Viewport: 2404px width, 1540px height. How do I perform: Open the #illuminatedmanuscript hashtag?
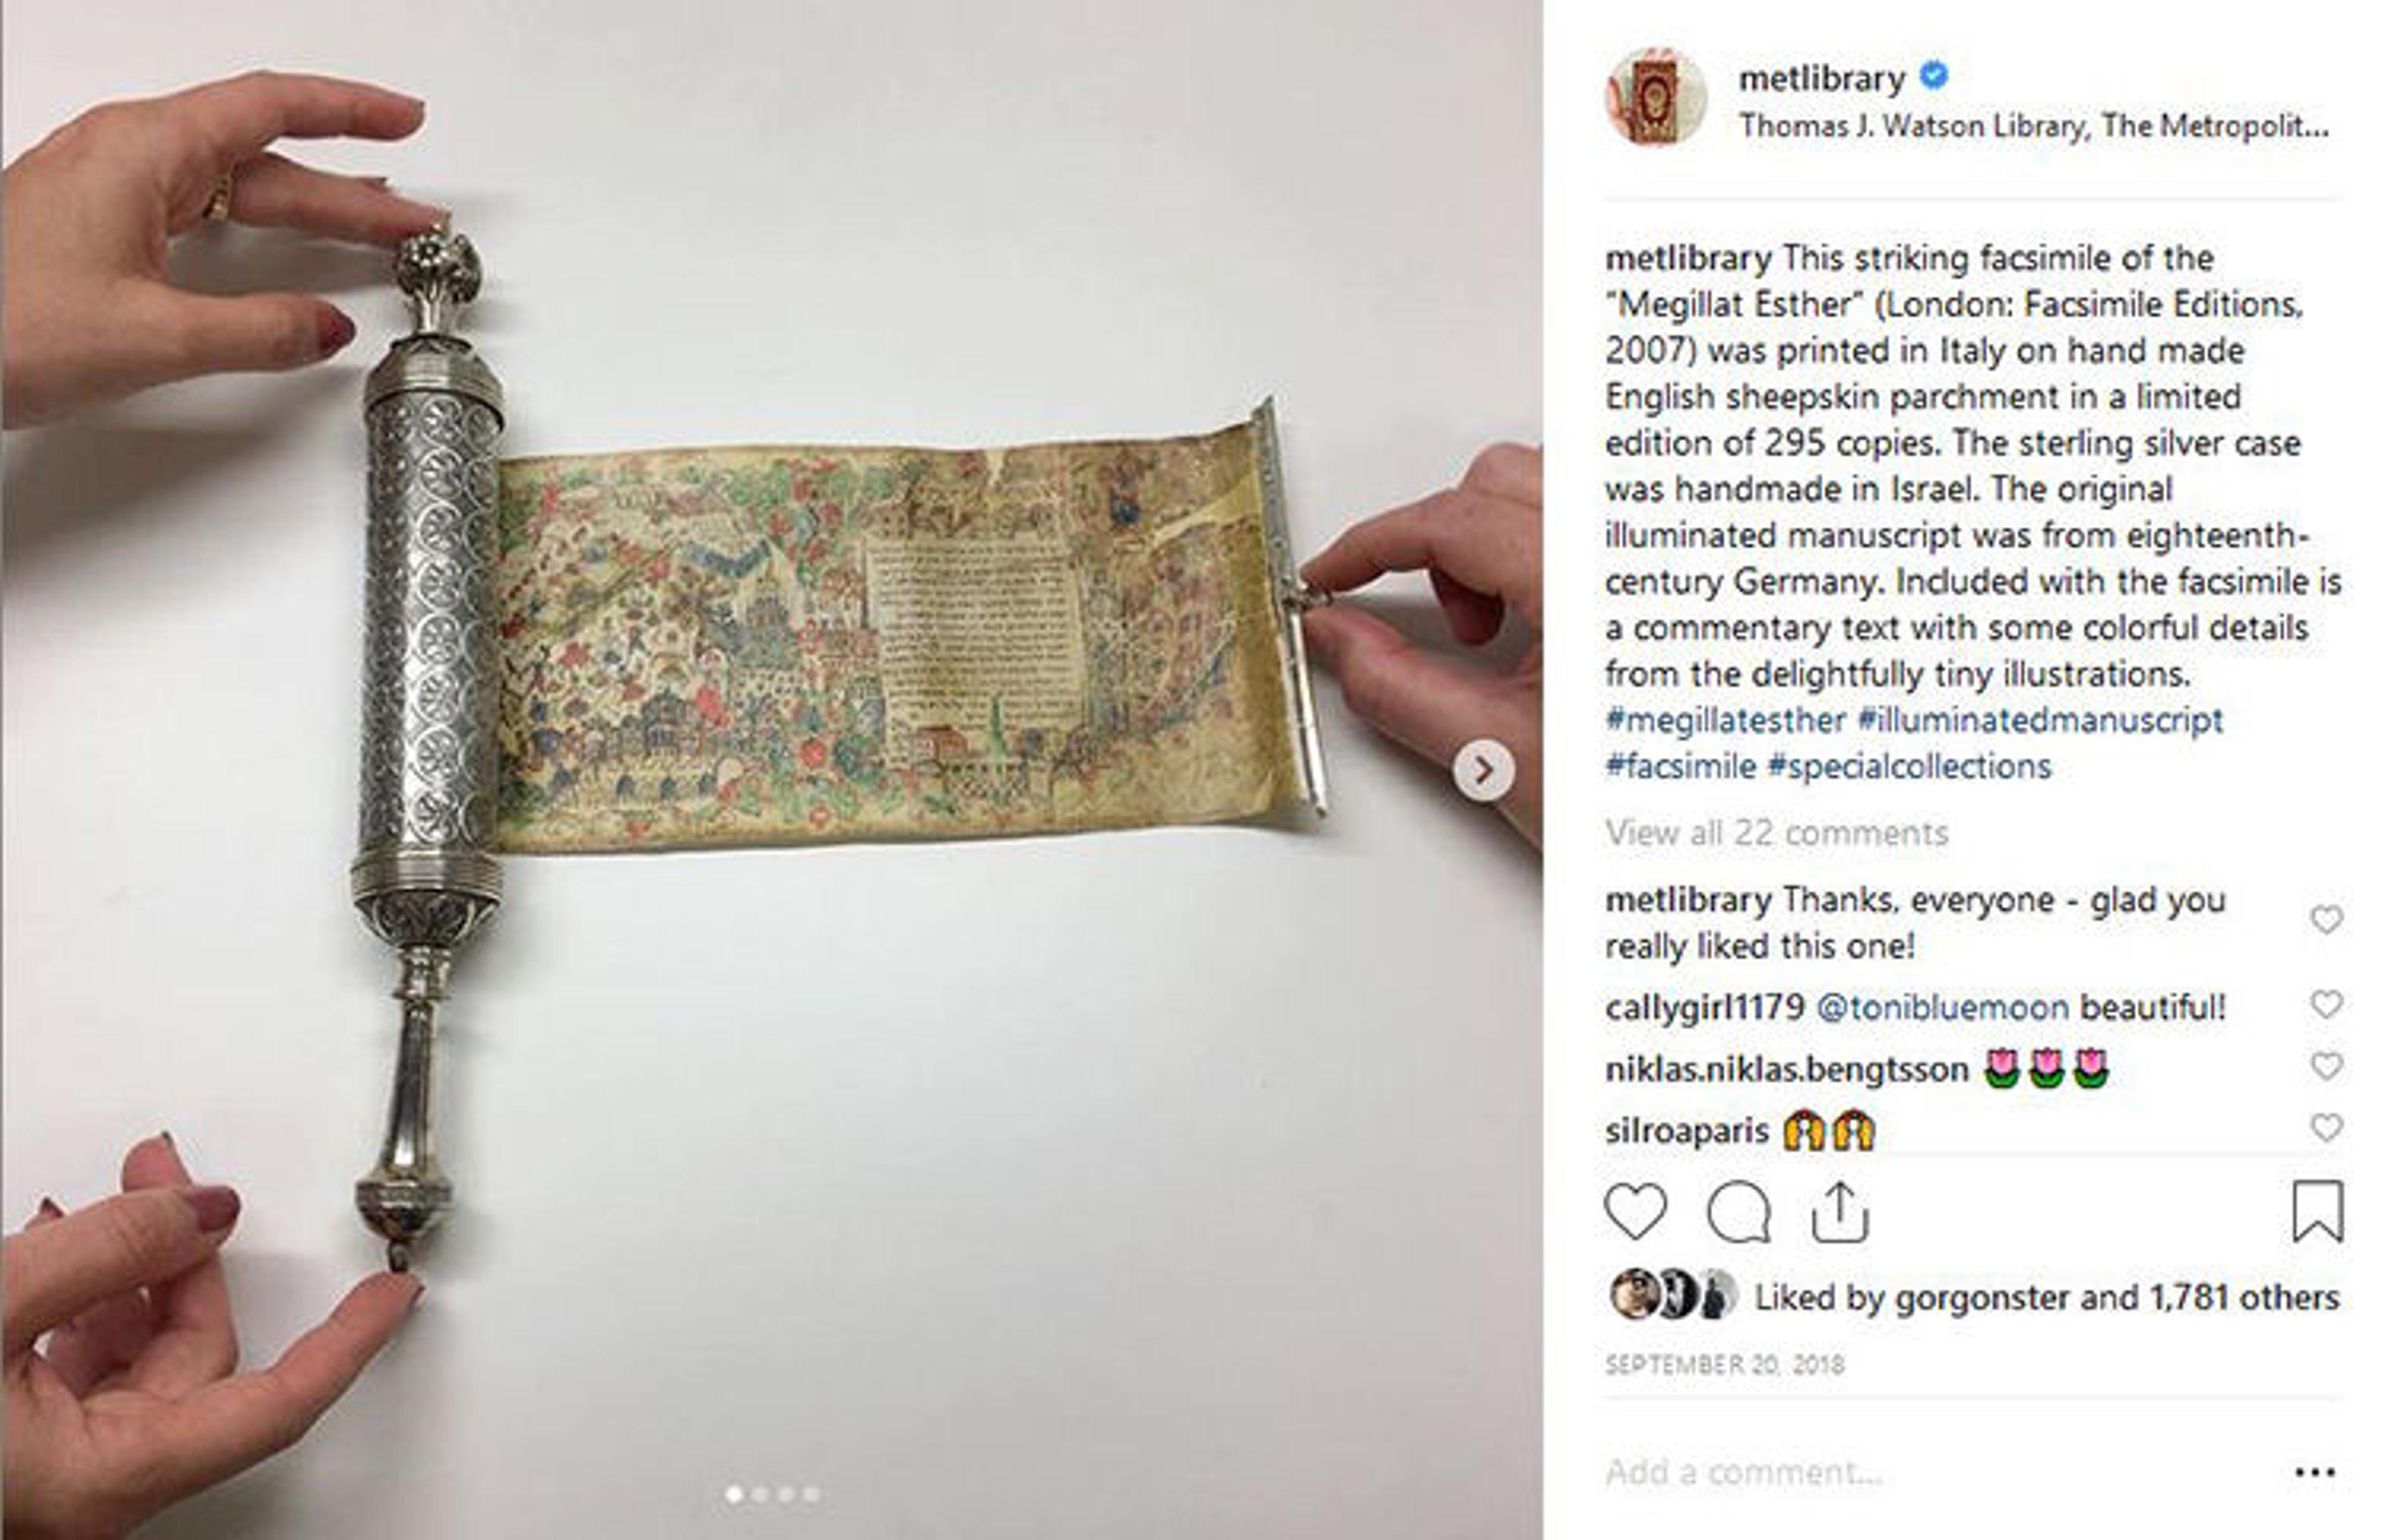point(2040,720)
